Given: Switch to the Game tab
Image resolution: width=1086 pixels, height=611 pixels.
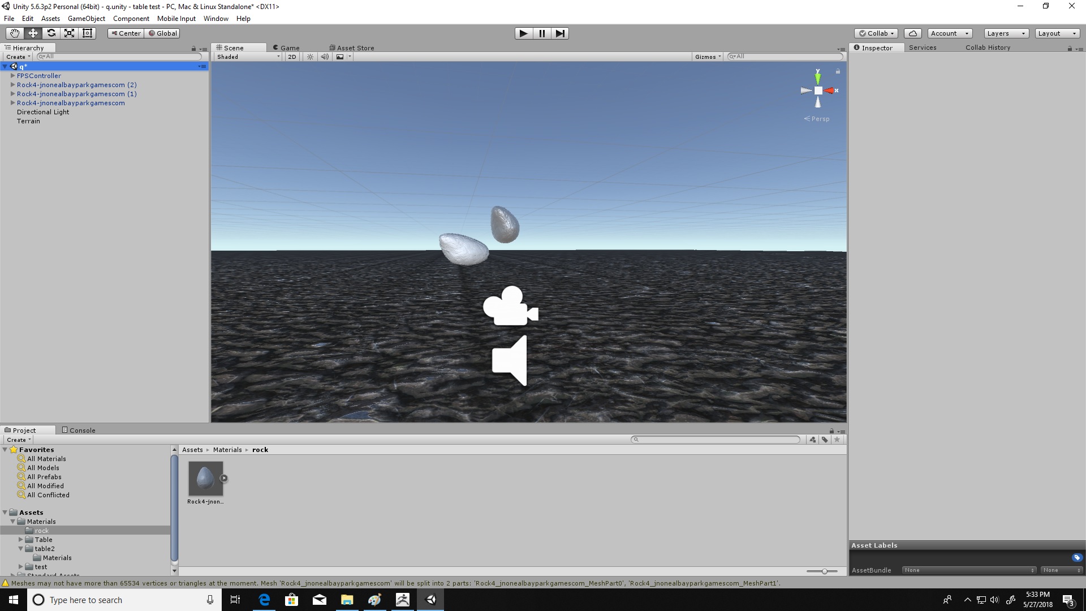Looking at the screenshot, I should click(286, 48).
